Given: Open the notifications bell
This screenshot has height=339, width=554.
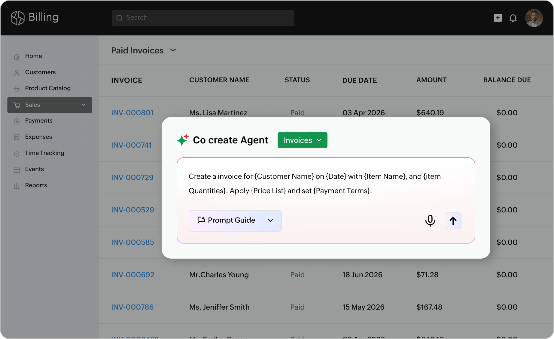Looking at the screenshot, I should coord(513,18).
